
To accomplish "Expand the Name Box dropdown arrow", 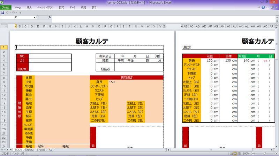I will coord(34,17).
